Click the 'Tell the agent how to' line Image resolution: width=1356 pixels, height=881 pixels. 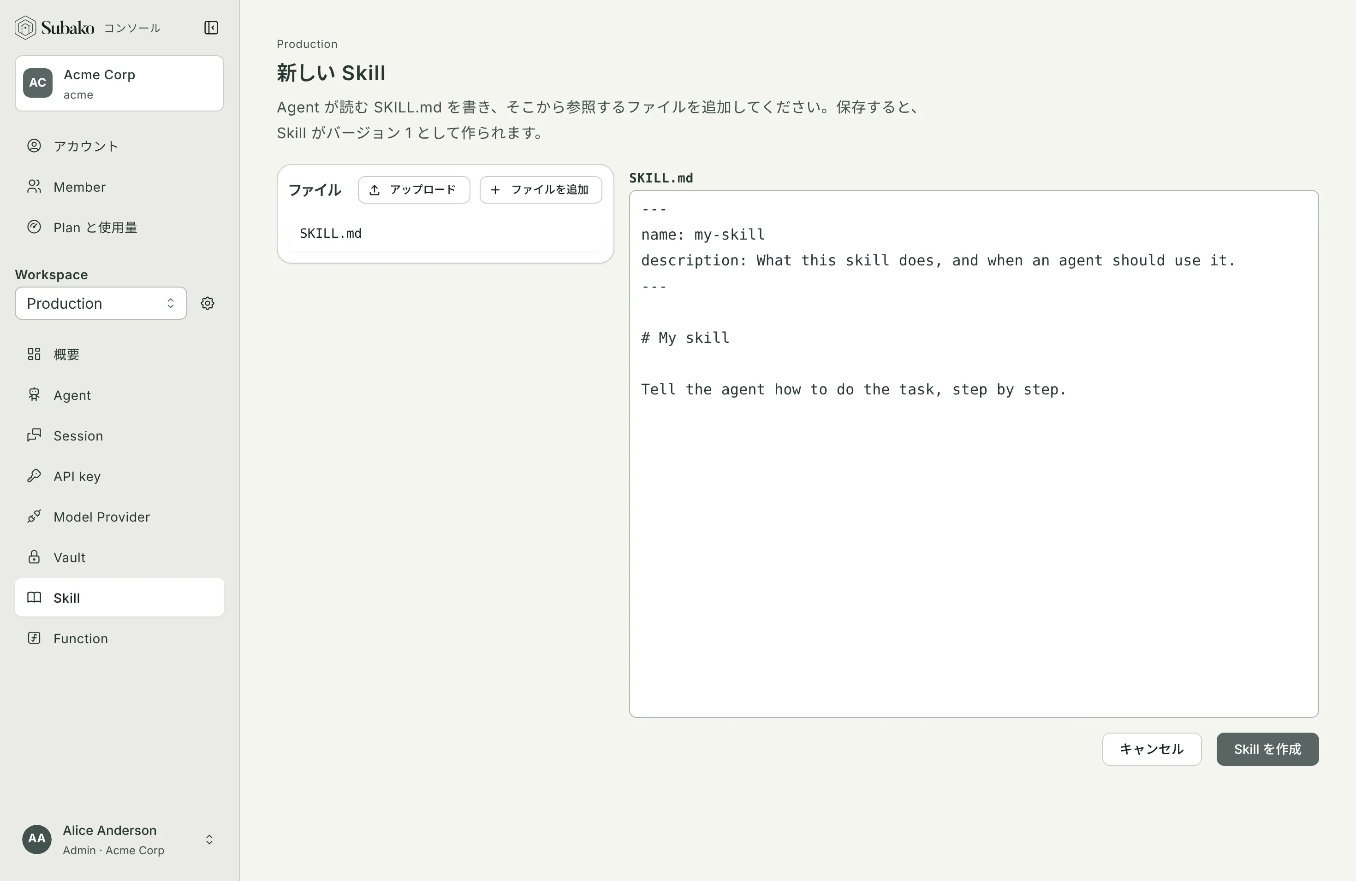[x=853, y=389]
